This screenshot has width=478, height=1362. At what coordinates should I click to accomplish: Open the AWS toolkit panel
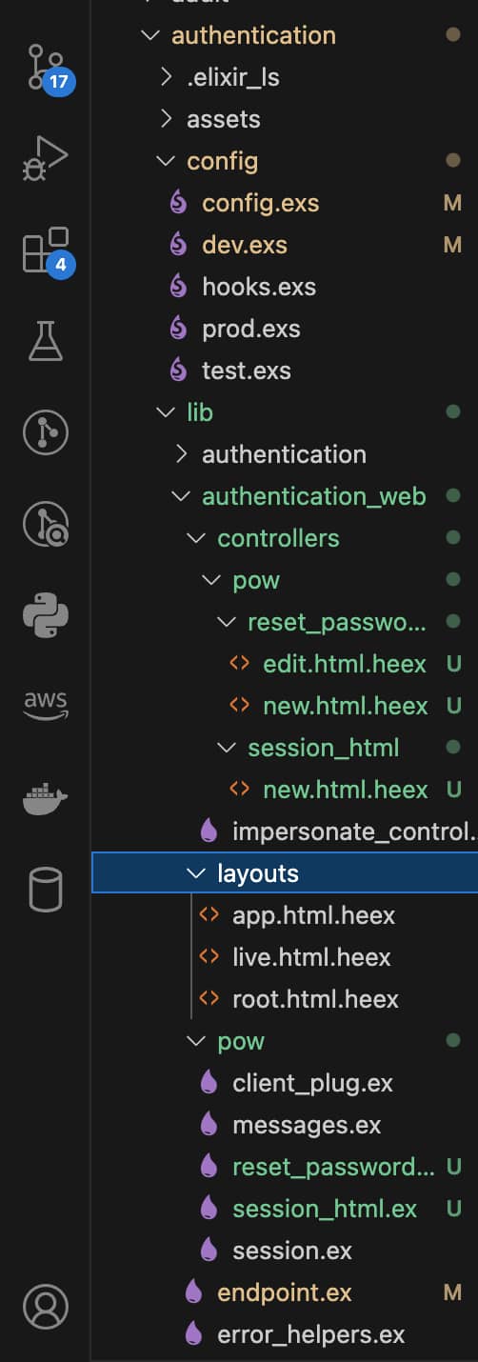tap(46, 705)
